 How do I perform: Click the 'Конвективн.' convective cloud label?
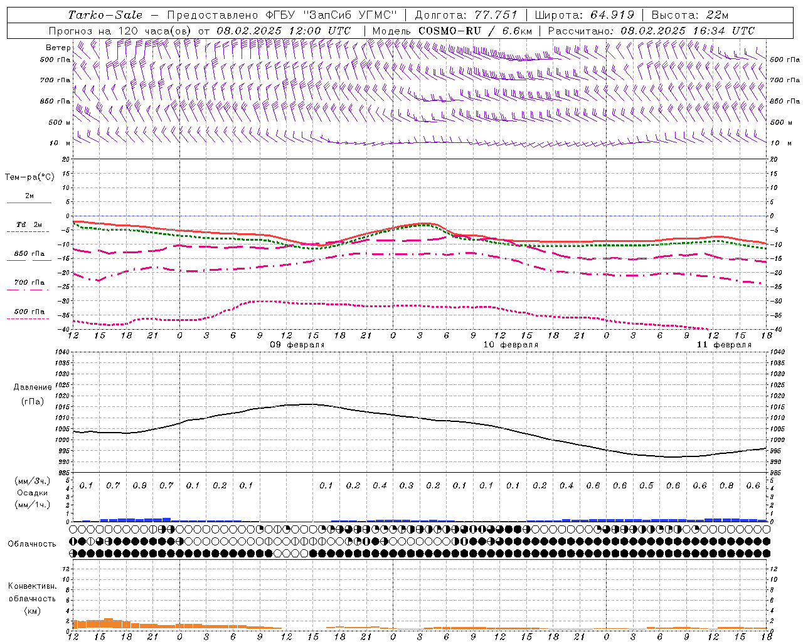pyautogui.click(x=33, y=586)
